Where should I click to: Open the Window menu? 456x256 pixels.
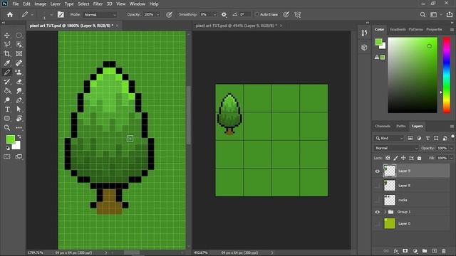pyautogui.click(x=138, y=4)
